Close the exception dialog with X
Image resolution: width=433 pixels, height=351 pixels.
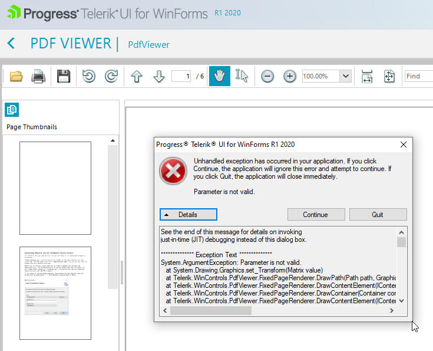(x=404, y=145)
